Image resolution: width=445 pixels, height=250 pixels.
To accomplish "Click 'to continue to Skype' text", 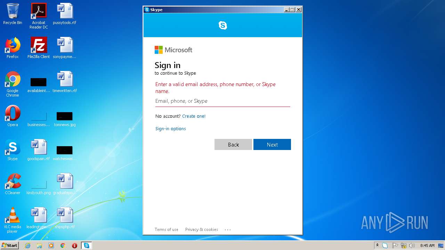I will tap(175, 73).
